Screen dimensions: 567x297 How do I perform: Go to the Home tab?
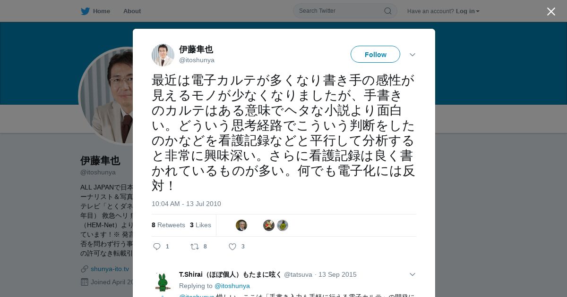point(95,11)
